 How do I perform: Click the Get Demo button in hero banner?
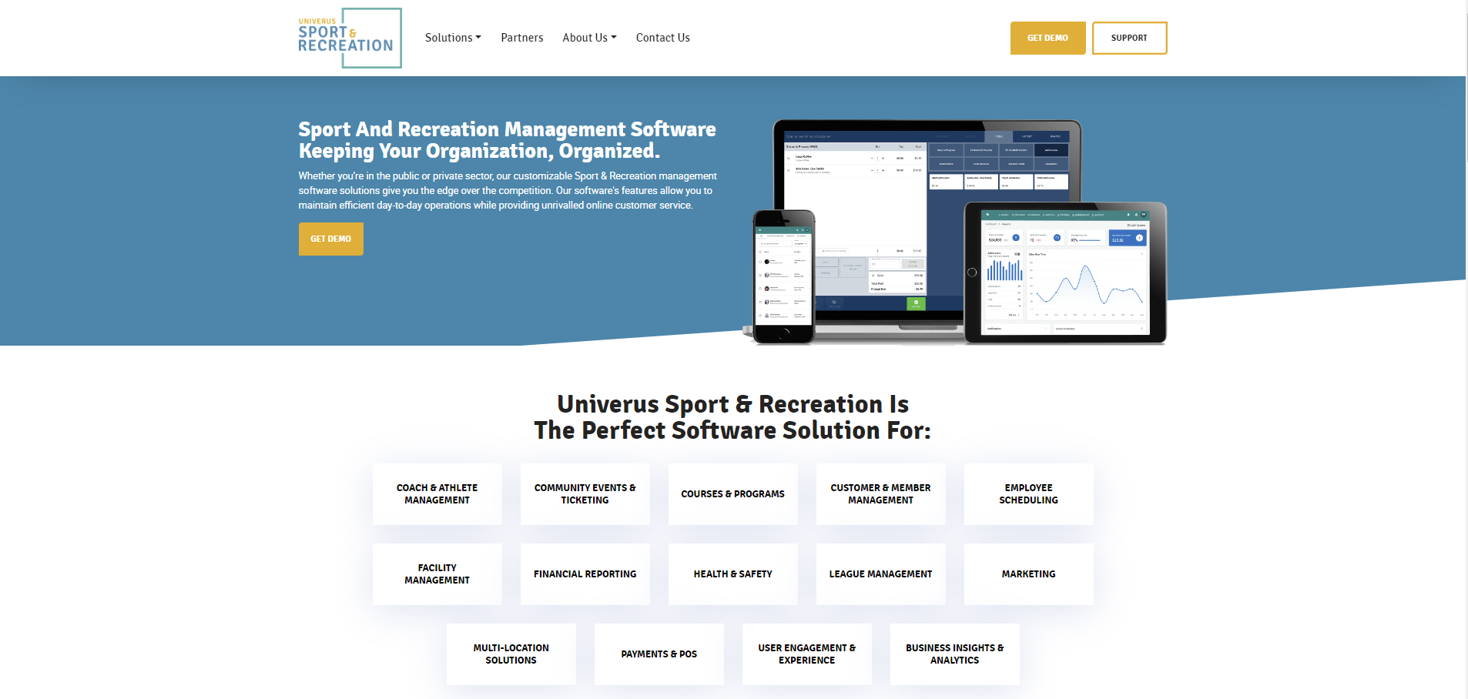coord(331,239)
